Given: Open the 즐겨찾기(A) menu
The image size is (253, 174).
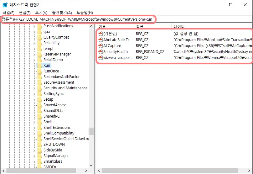Looking at the screenshot, I should 62,13.
